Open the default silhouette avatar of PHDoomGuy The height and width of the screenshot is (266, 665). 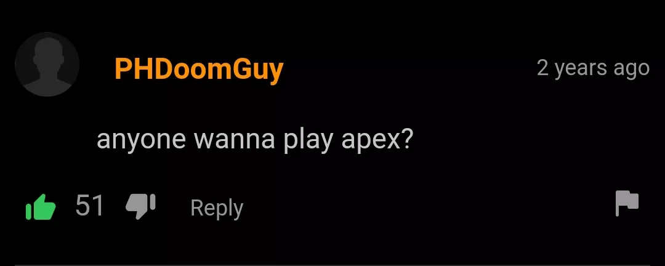point(47,64)
